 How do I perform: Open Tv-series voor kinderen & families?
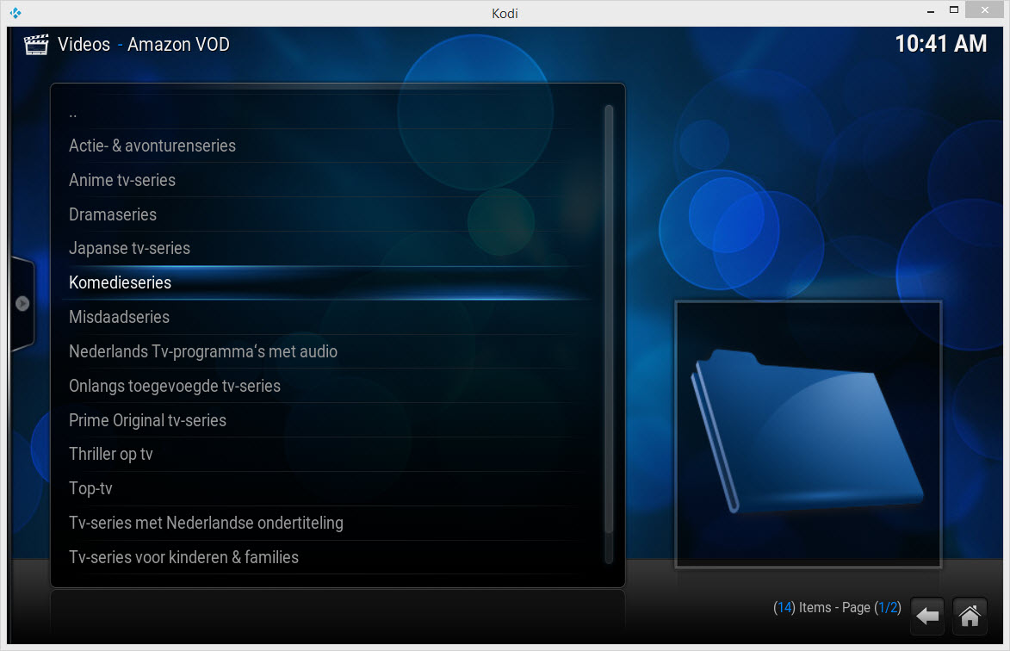[183, 557]
